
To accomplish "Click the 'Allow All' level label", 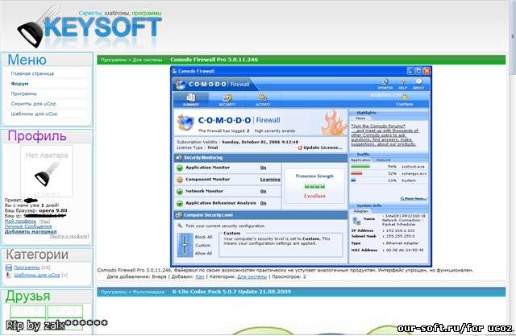I will 204,254.
